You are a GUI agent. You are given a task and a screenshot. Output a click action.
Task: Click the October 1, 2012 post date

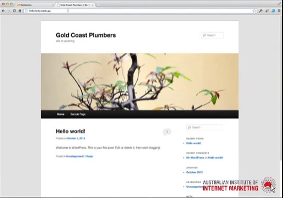click(x=76, y=138)
